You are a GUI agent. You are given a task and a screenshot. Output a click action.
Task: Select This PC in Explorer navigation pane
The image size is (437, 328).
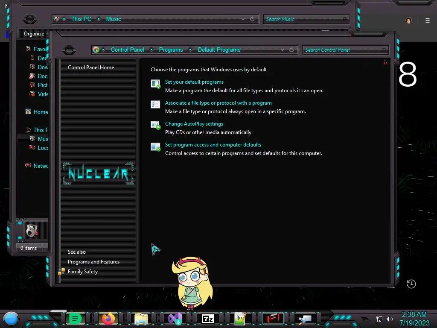[37, 130]
